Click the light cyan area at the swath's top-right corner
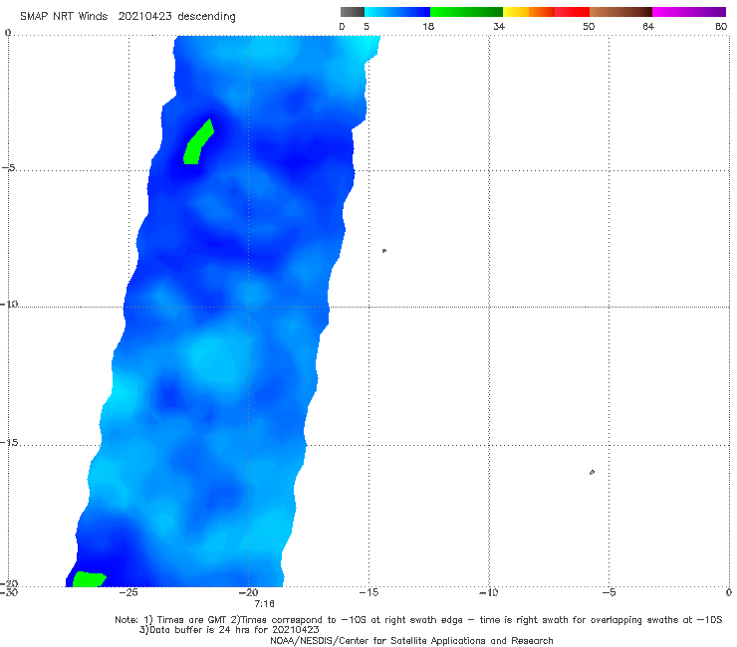Viewport: 737px width, 647px height. coord(368,47)
